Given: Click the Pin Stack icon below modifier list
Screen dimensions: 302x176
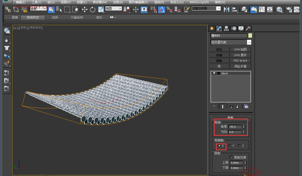Looking at the screenshot, I should click(x=214, y=106).
